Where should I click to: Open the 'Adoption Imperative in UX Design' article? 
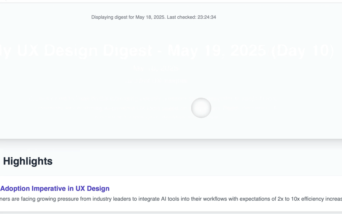coord(55,188)
